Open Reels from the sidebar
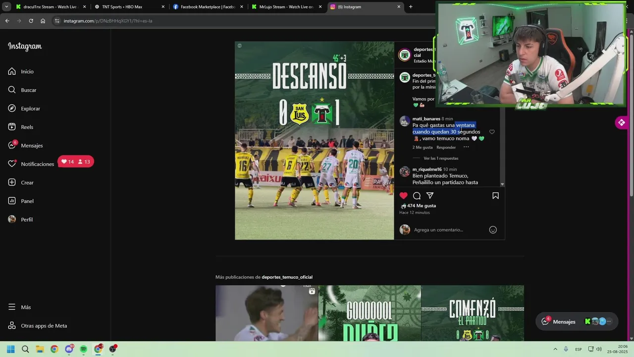This screenshot has width=634, height=357. 20,127
